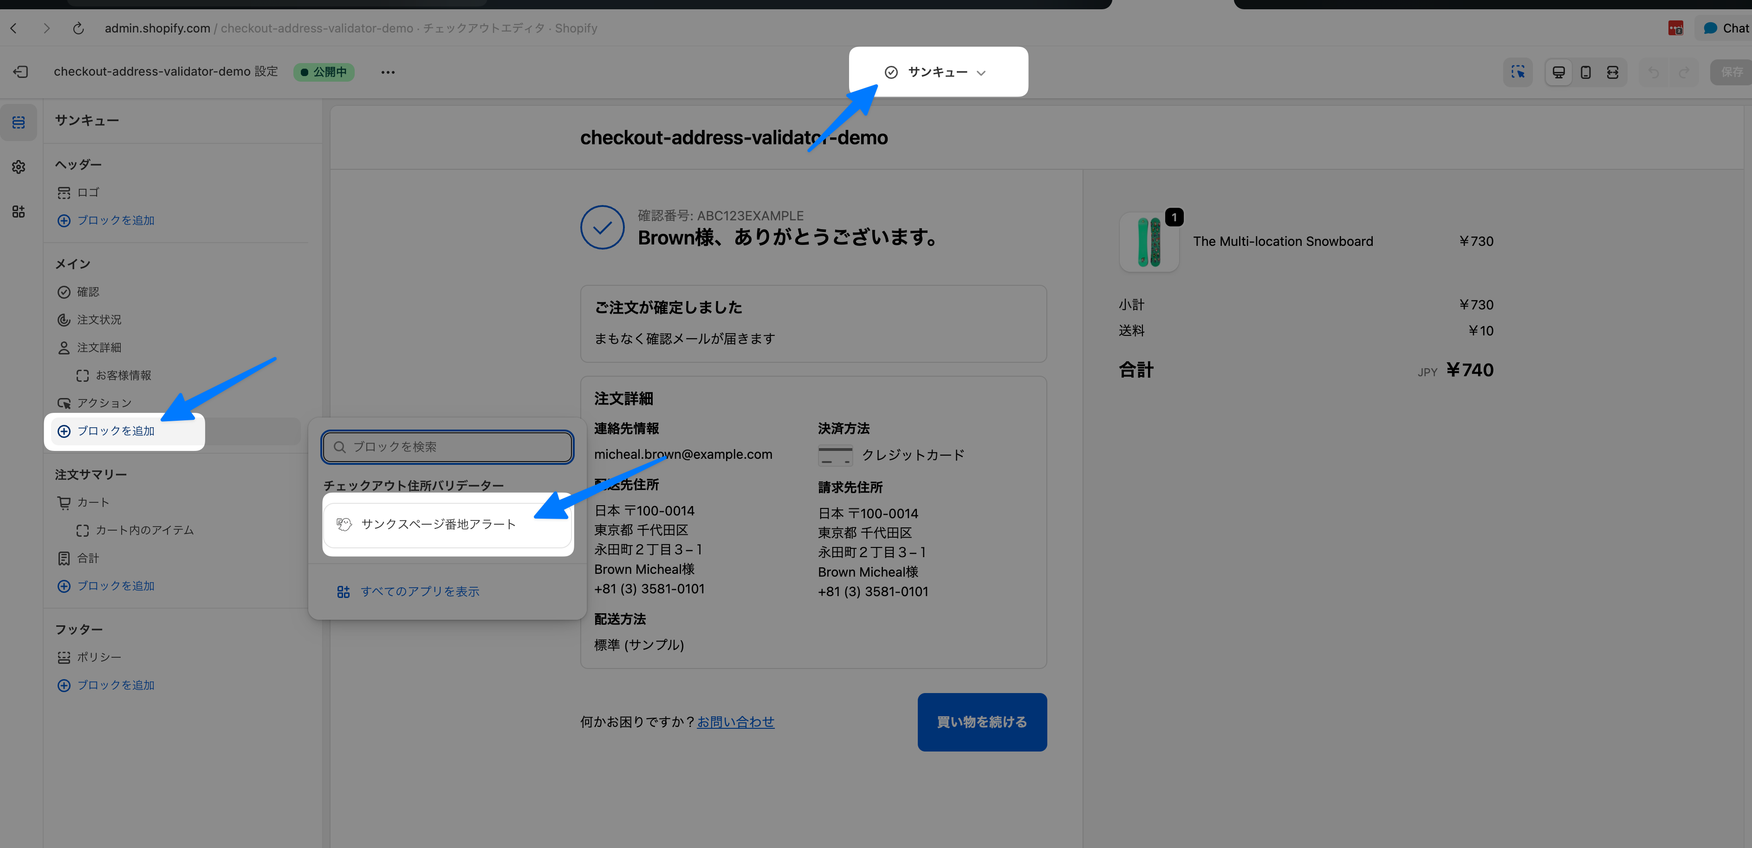Select the カート section in 注文サマリー
This screenshot has width=1752, height=848.
tap(92, 502)
